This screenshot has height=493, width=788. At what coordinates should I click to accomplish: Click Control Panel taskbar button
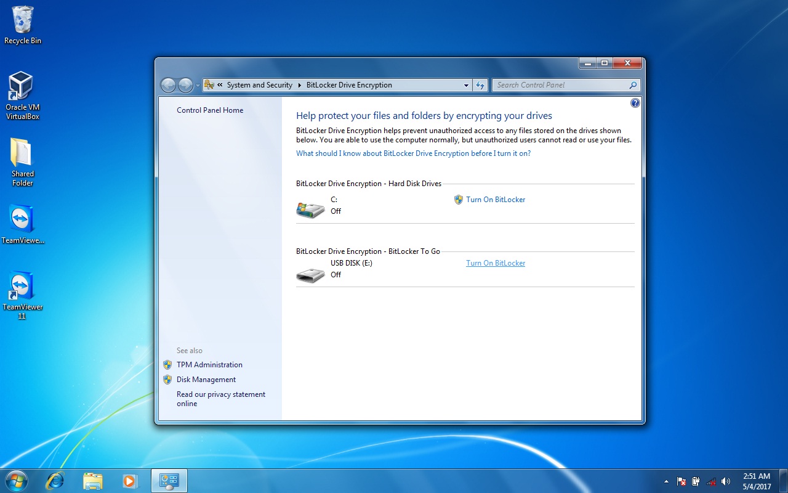169,481
